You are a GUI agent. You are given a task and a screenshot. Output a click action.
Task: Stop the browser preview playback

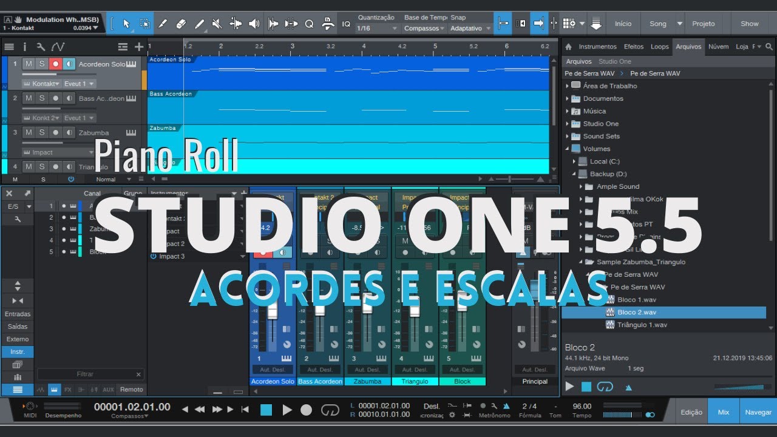click(586, 387)
